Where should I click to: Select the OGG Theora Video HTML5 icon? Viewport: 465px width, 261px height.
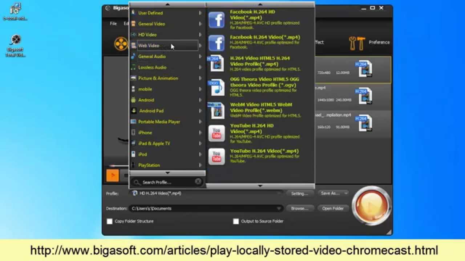[x=216, y=87]
